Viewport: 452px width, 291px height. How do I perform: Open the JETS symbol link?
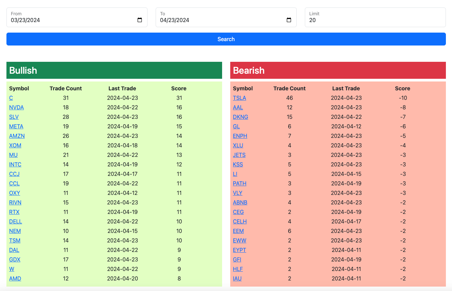point(239,155)
